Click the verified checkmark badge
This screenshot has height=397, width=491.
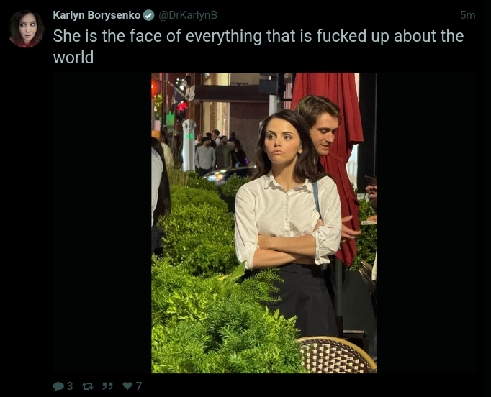149,15
